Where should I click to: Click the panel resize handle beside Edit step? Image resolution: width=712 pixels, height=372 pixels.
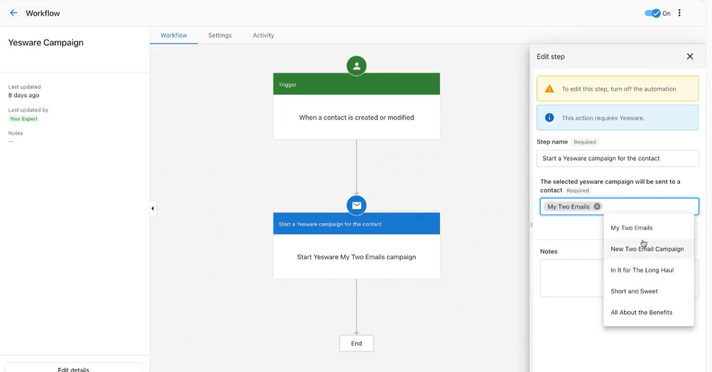pyautogui.click(x=531, y=225)
